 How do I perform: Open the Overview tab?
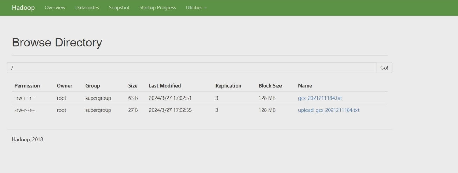click(55, 8)
